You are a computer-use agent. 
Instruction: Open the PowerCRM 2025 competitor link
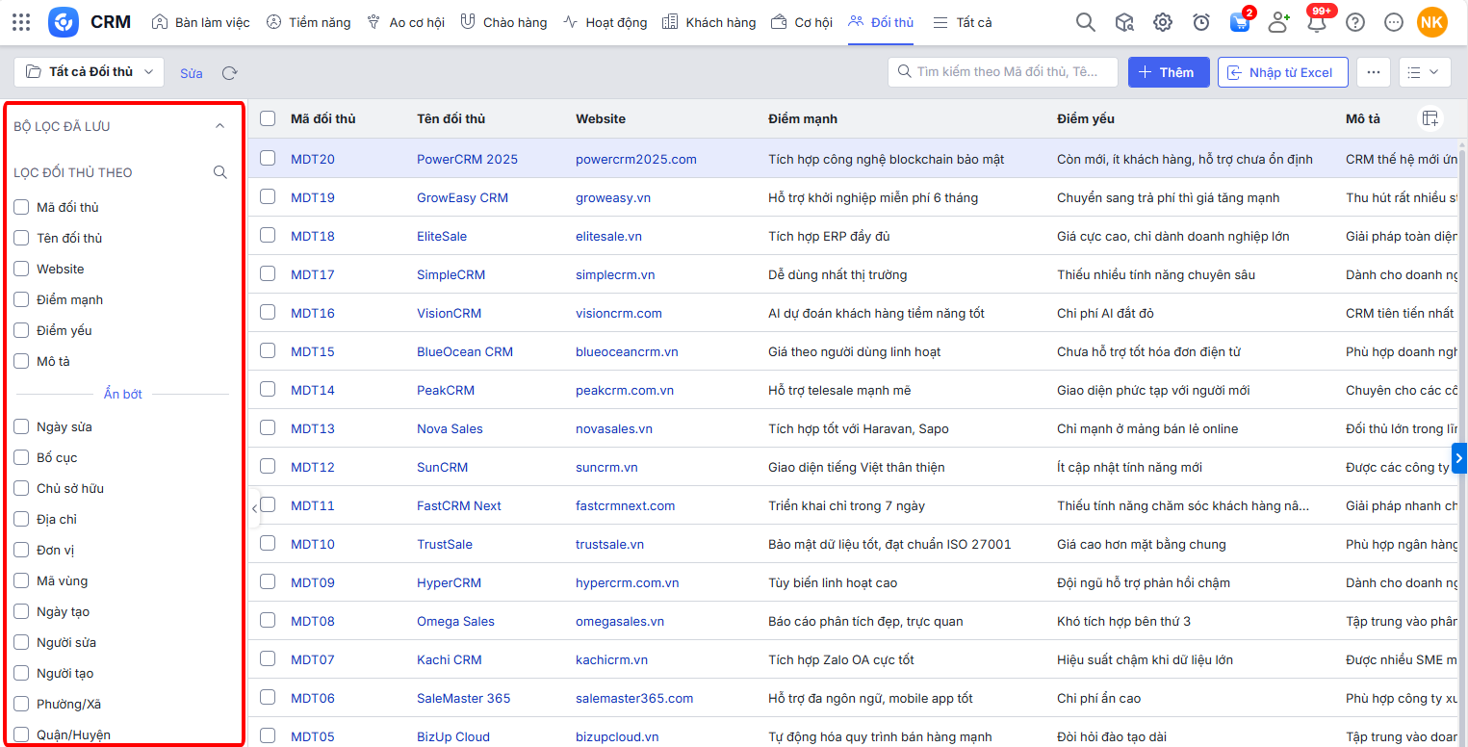click(x=467, y=159)
